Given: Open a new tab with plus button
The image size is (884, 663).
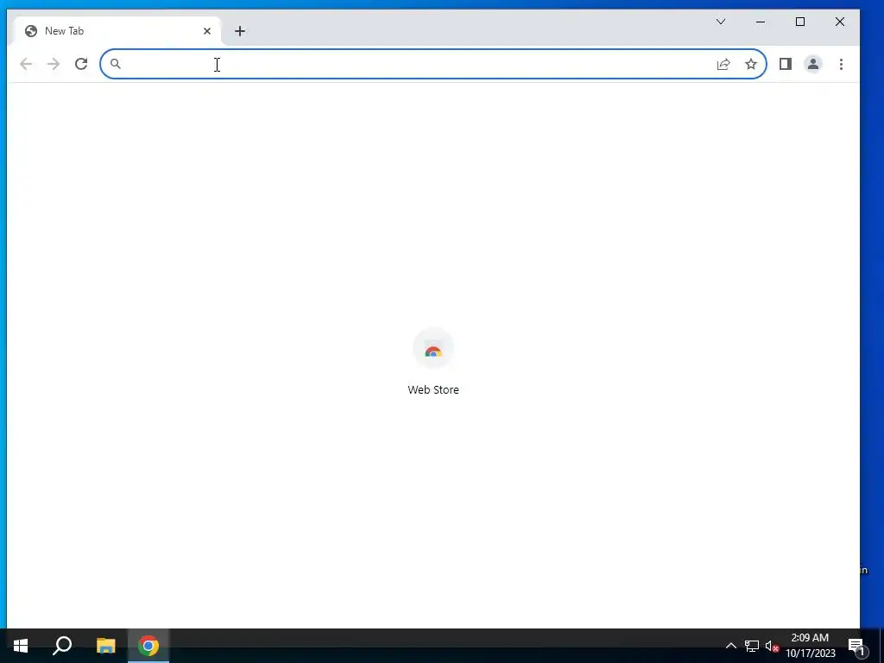Looking at the screenshot, I should pyautogui.click(x=240, y=31).
